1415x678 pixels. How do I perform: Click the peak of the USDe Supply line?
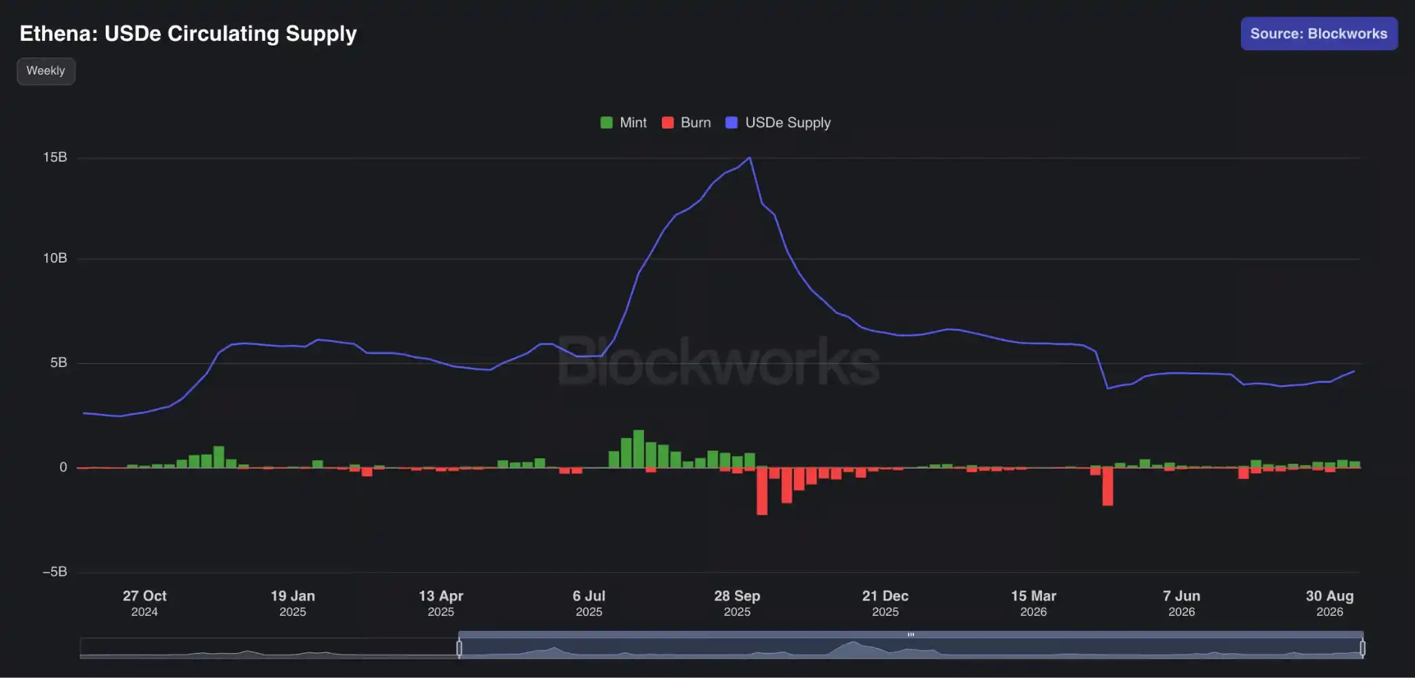pos(750,158)
